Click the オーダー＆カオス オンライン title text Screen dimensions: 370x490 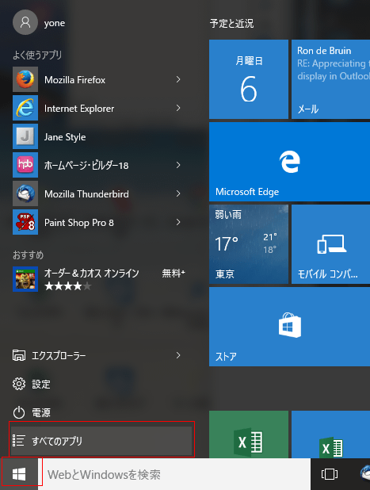(x=91, y=274)
